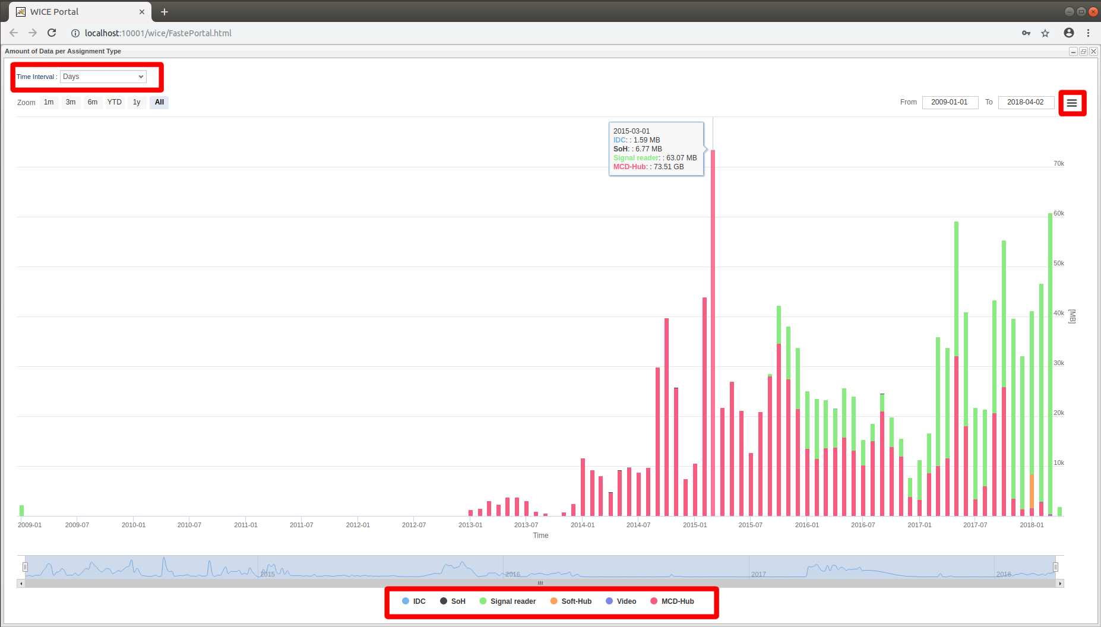Set zoom range to 1y
The width and height of the screenshot is (1101, 627).
[137, 102]
